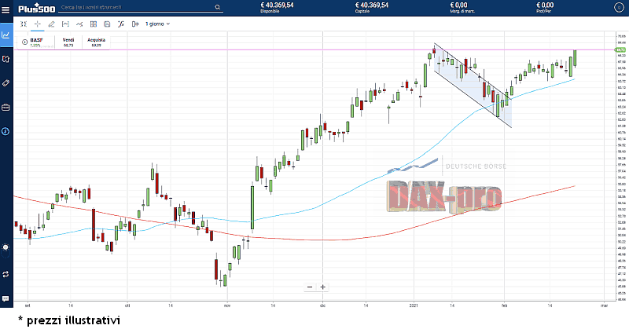Viewport: 629px width, 329px height.
Task: Expand the '1 giorno' timeframe dropdown
Action: click(x=158, y=24)
